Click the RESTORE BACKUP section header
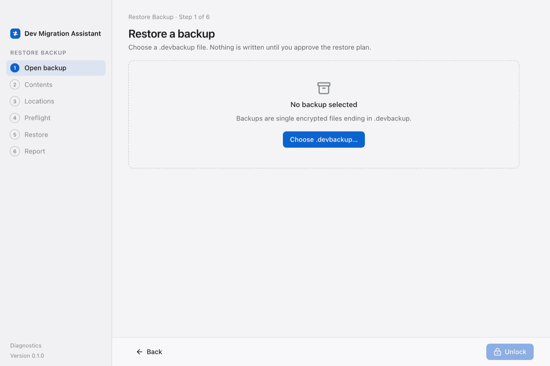The width and height of the screenshot is (550, 366). coord(38,53)
